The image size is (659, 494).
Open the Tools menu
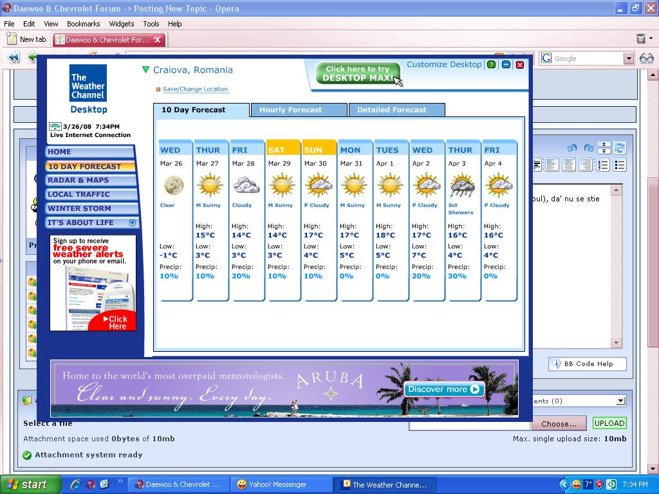[x=151, y=24]
